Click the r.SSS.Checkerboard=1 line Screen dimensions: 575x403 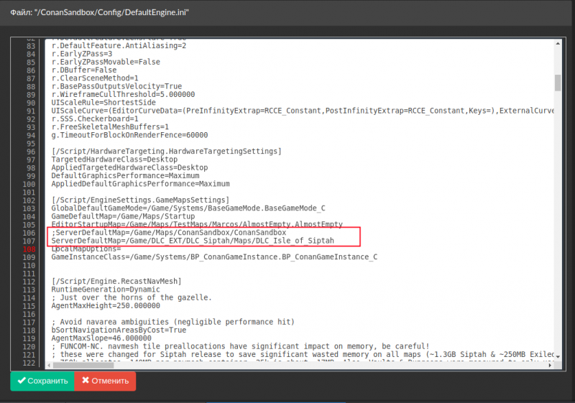[x=95, y=119]
